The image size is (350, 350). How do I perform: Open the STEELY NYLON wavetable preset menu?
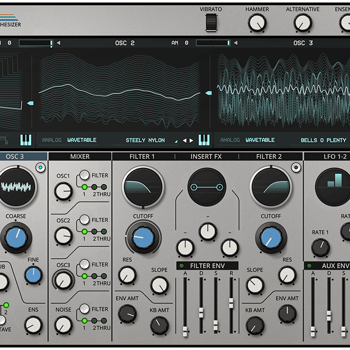click(x=145, y=140)
